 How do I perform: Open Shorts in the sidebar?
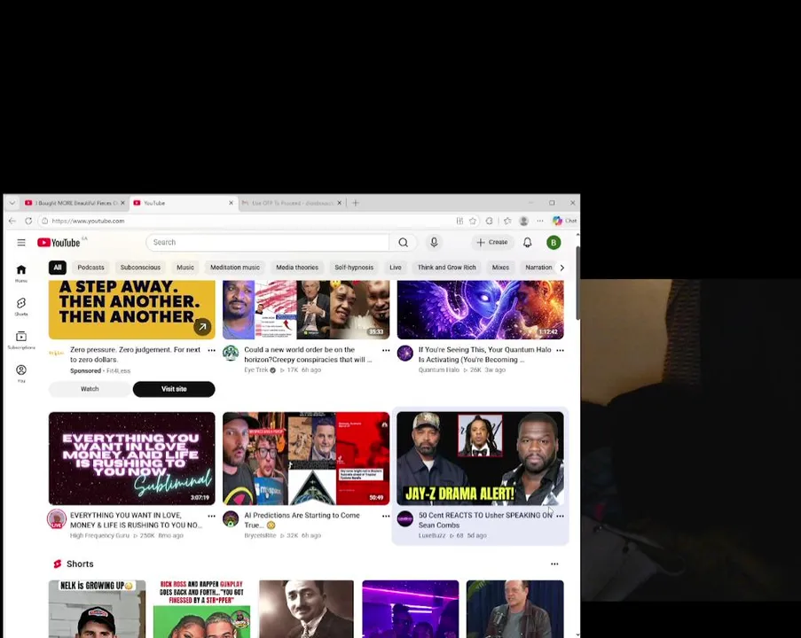tap(21, 307)
